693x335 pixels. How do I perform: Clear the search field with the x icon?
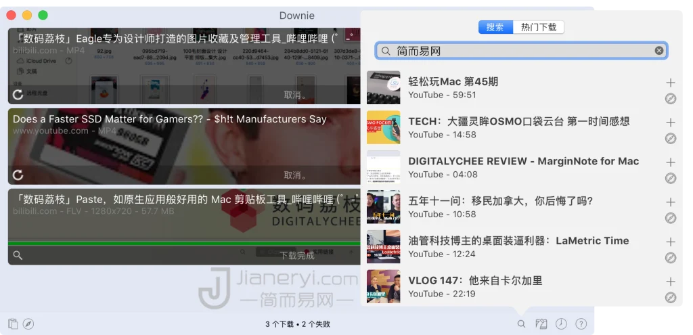tap(658, 51)
